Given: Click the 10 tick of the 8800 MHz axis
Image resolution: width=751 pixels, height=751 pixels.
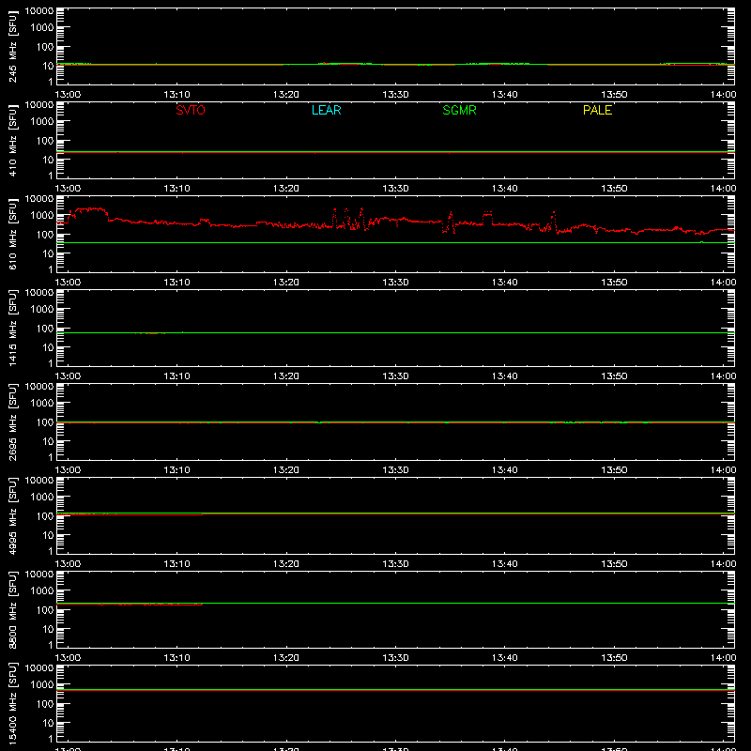Looking at the screenshot, I should (x=48, y=629).
